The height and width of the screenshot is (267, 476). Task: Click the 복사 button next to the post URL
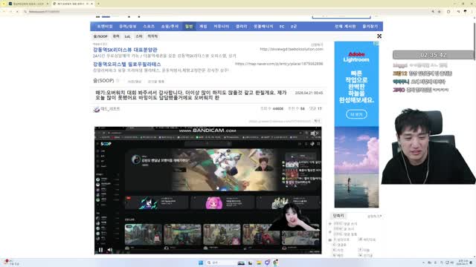tap(317, 121)
